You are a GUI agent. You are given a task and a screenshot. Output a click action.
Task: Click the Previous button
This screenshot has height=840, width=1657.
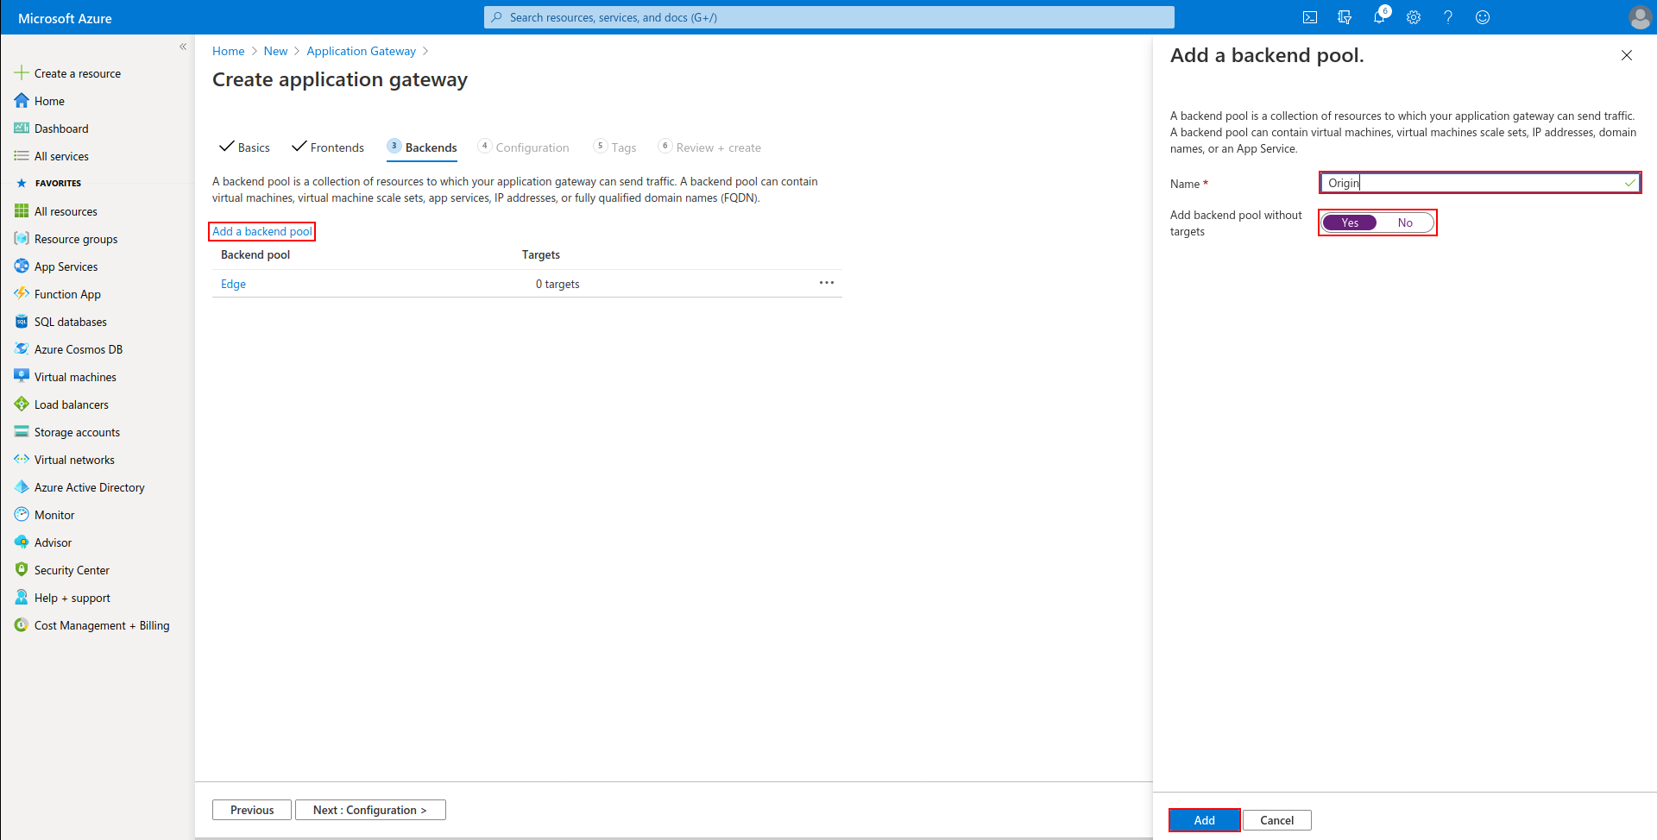(x=252, y=810)
